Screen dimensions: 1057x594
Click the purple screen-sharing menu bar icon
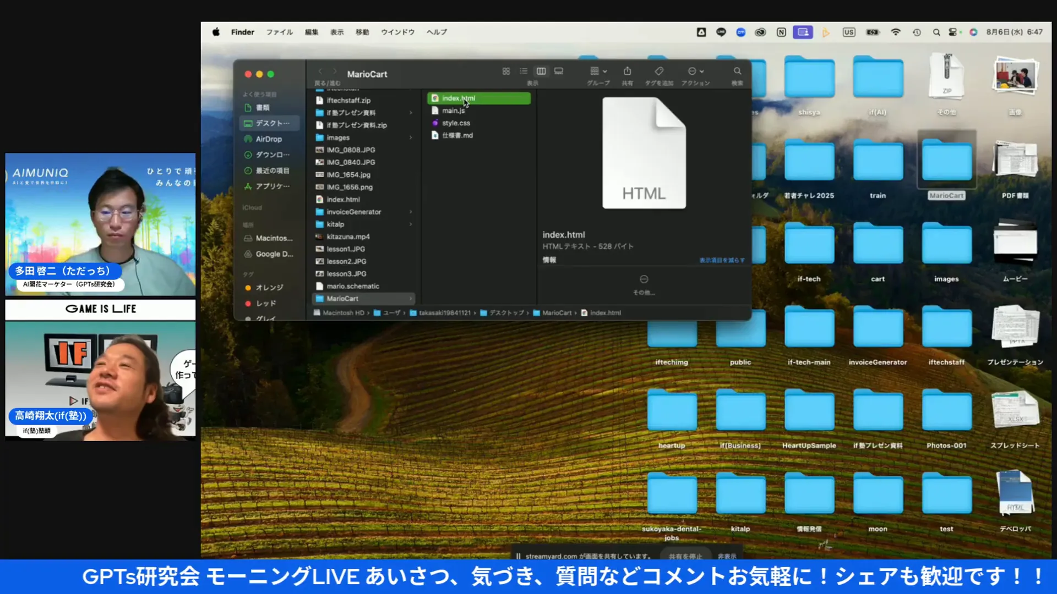803,32
